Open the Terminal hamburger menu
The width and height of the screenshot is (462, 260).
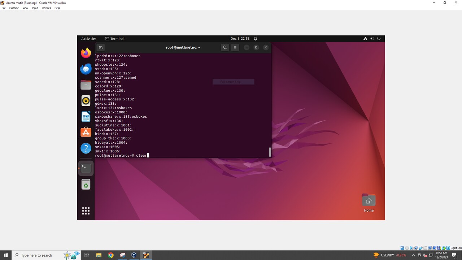(x=235, y=47)
